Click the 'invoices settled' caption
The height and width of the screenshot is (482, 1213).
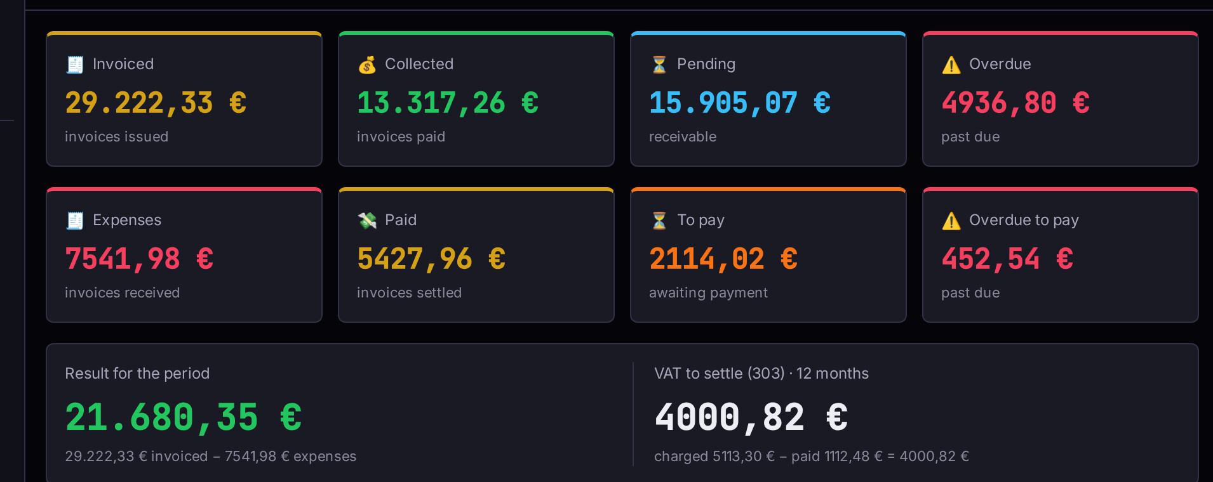tap(410, 293)
